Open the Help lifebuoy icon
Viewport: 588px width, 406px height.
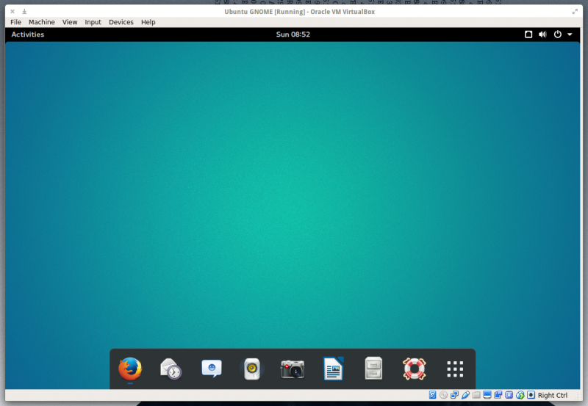[414, 369]
